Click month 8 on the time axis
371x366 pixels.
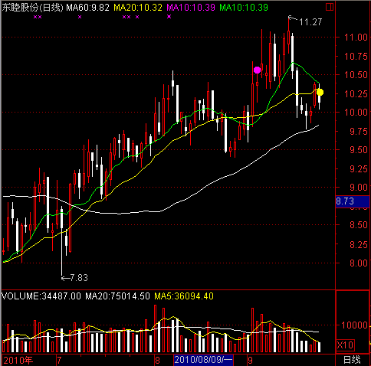(x=158, y=360)
